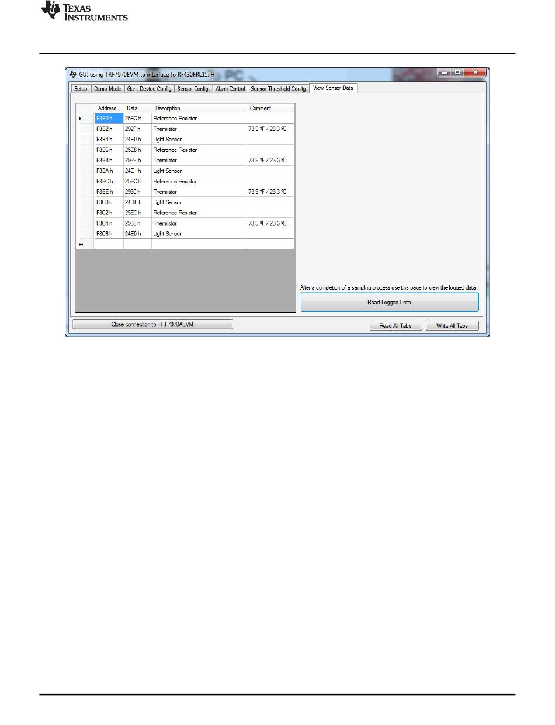555x725 pixels.
Task: Click the Read All Tabs button
Action: pyautogui.click(x=396, y=325)
